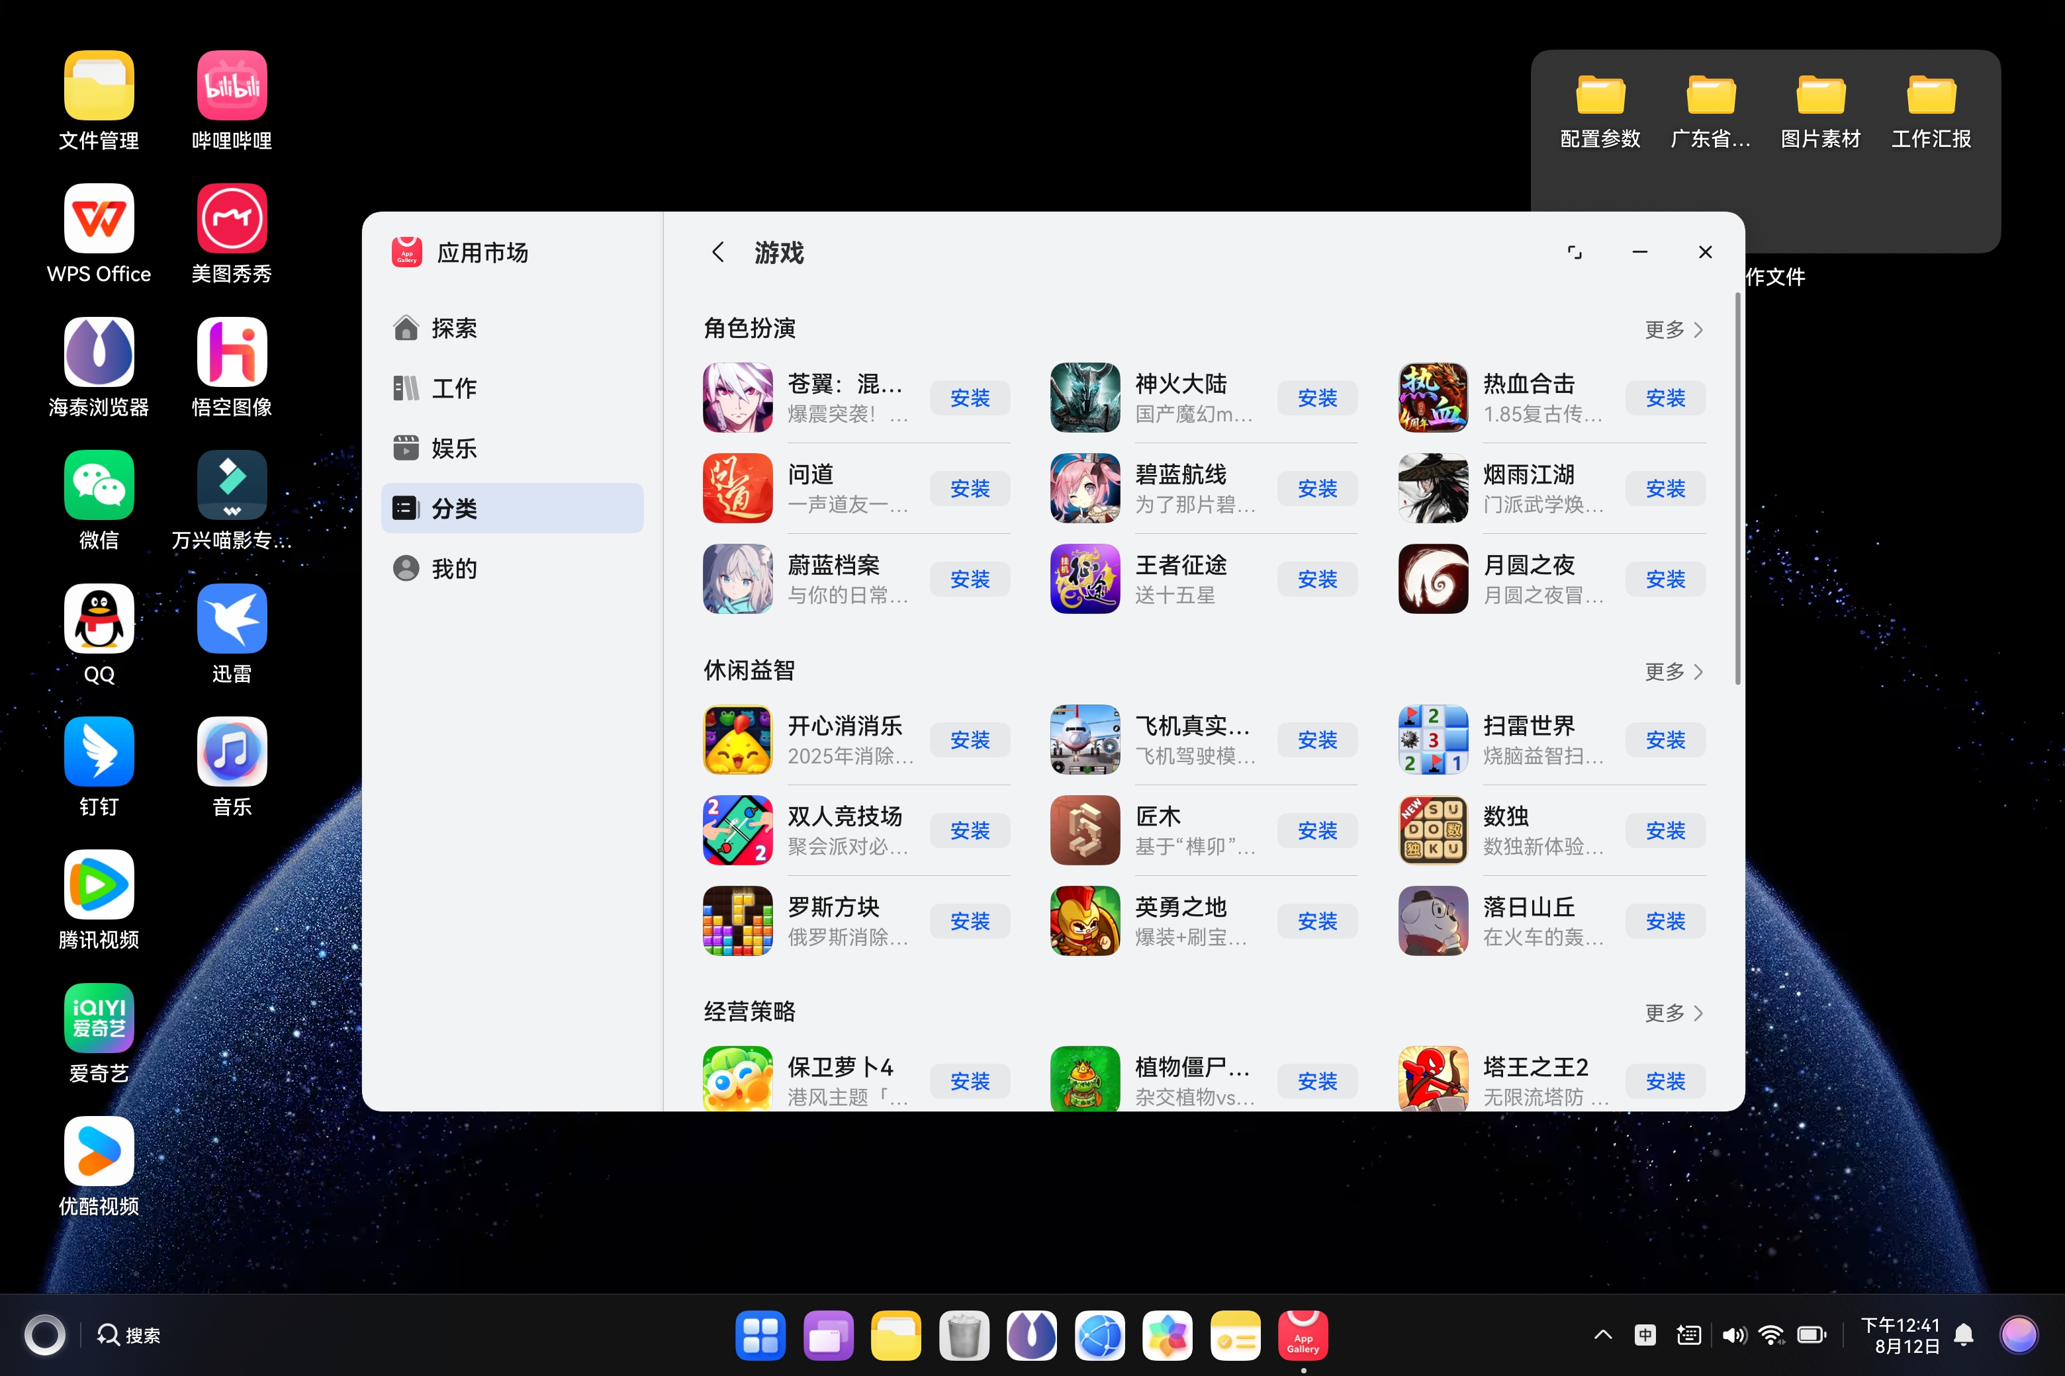Screen dimensions: 2065x1376
Task: Click the 保卫萝卜4 game title
Action: [840, 1067]
